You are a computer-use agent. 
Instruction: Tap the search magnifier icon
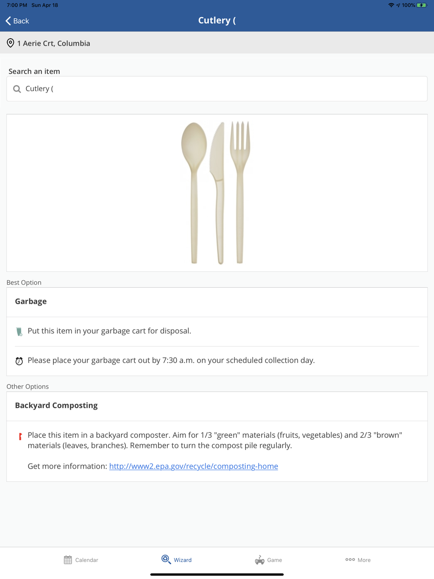coord(17,89)
